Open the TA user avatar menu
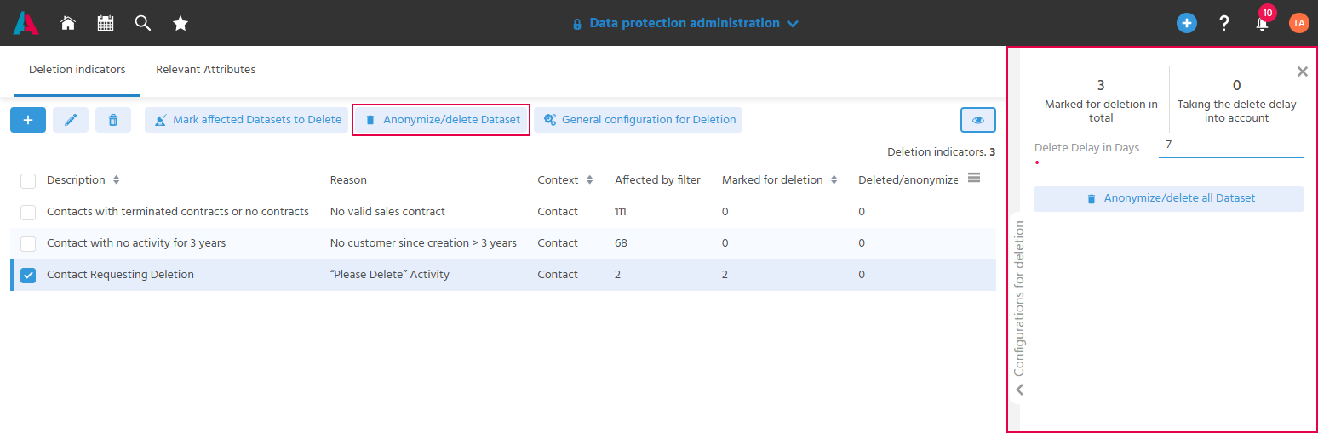This screenshot has width=1318, height=433. click(1298, 24)
